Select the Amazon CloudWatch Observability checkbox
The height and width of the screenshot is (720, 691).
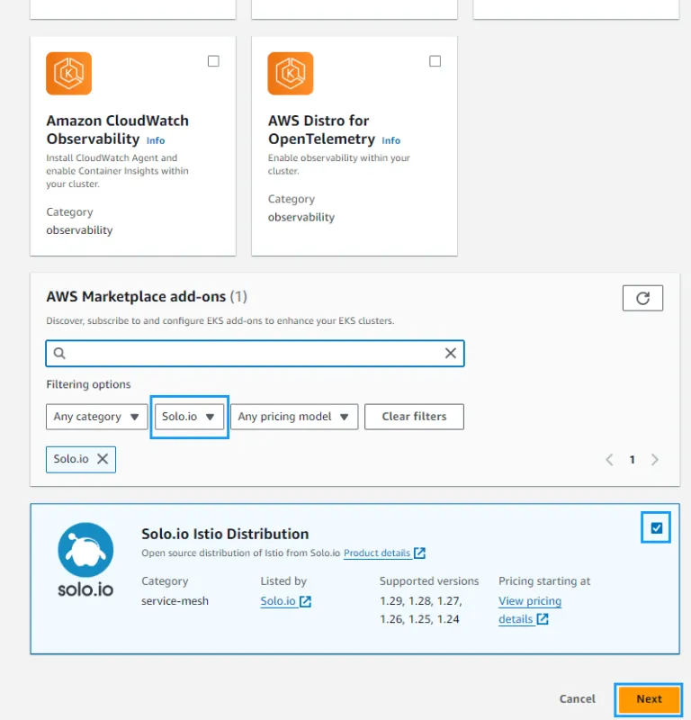coord(213,61)
